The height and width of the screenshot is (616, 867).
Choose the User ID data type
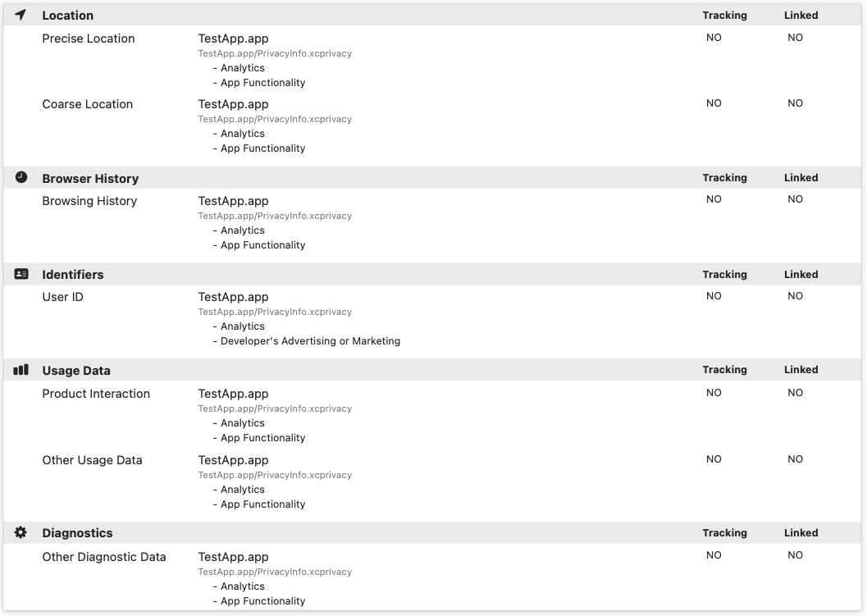[62, 297]
